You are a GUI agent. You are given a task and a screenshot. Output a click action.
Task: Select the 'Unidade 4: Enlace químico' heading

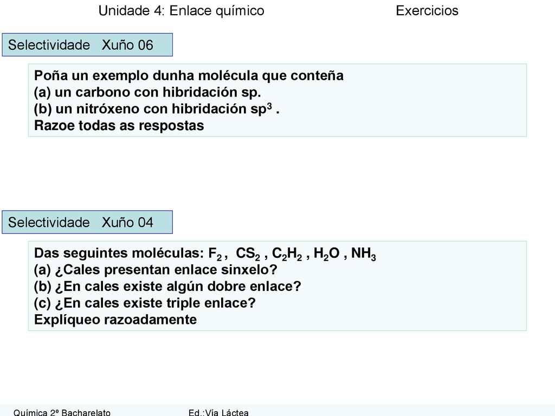181,11
